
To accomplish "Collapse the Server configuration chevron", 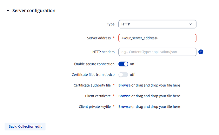I will pos(8,11).
